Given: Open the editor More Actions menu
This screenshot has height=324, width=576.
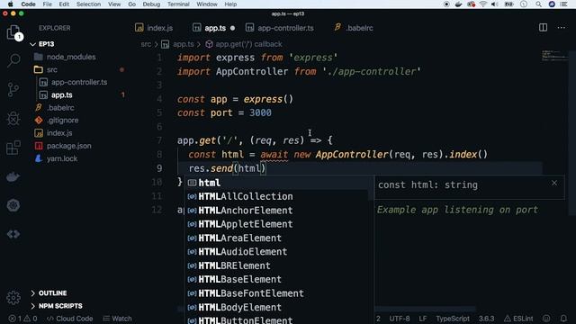Looking at the screenshot, I should pyautogui.click(x=561, y=28).
